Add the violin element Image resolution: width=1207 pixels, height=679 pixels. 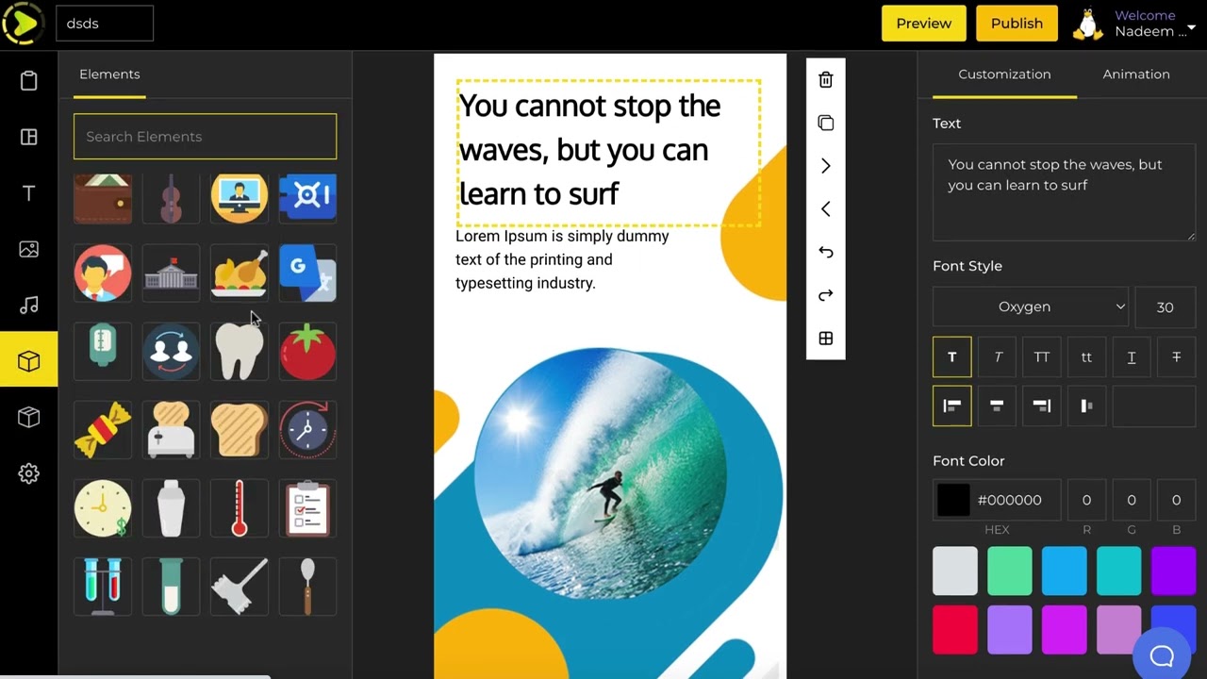[171, 198]
